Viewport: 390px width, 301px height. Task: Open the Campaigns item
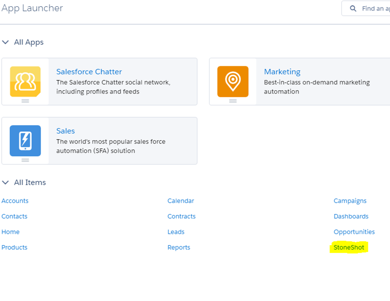point(350,201)
